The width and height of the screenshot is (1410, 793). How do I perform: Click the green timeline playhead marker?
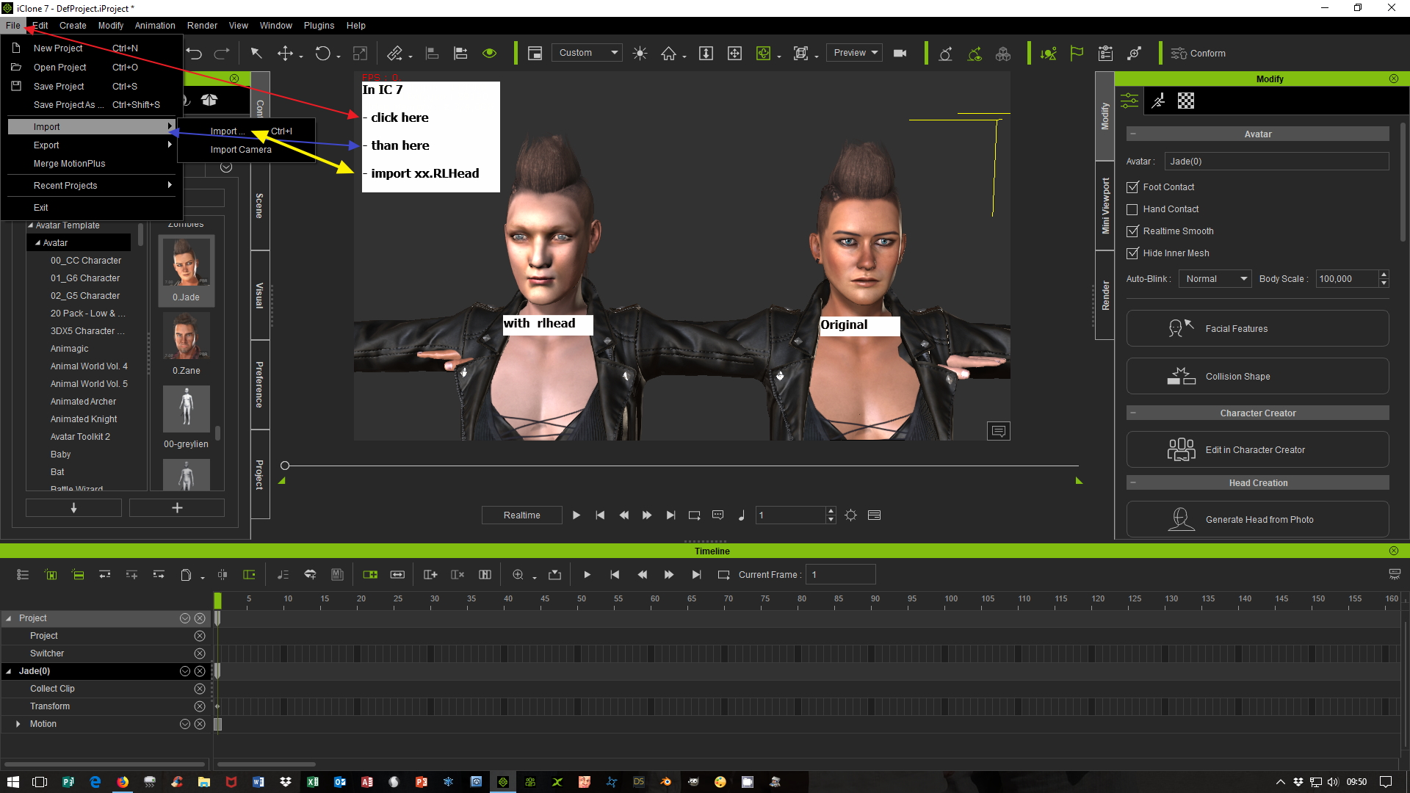[x=217, y=601]
